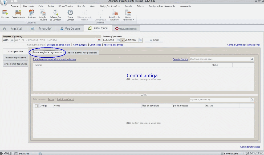Click the company search magnifier icon
This screenshot has height=155, width=264.
(12, 40)
